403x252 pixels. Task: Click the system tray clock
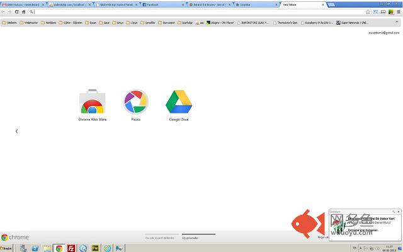pyautogui.click(x=389, y=248)
